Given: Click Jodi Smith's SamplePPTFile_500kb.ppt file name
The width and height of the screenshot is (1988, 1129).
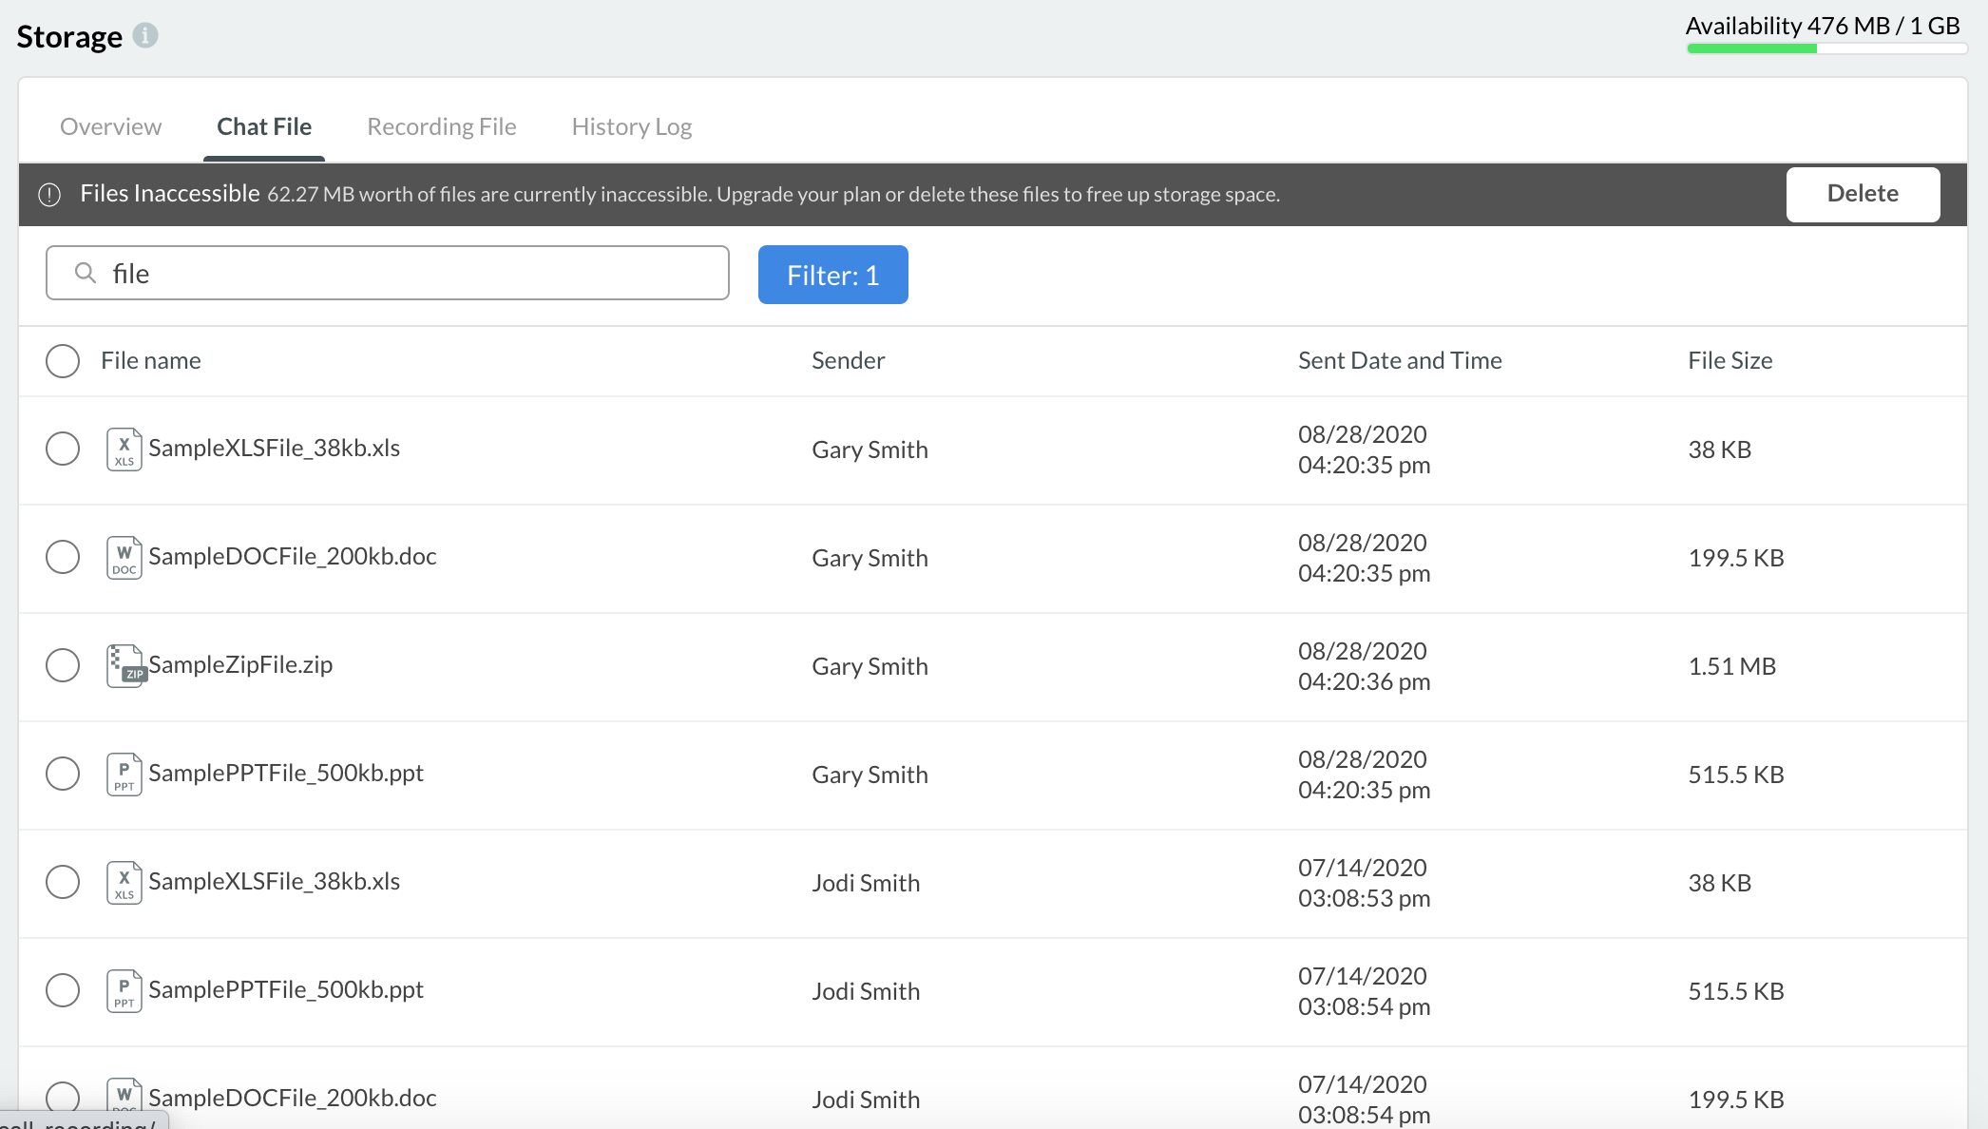Looking at the screenshot, I should 286,989.
